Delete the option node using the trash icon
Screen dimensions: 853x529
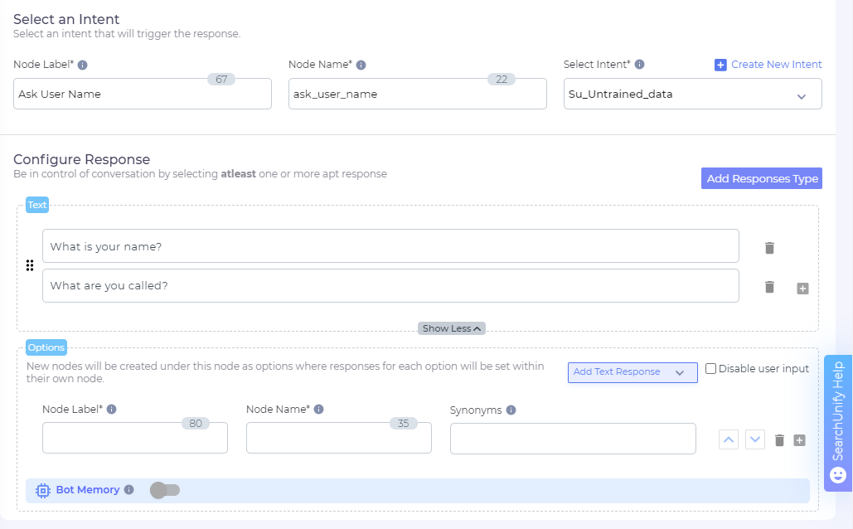(x=778, y=439)
